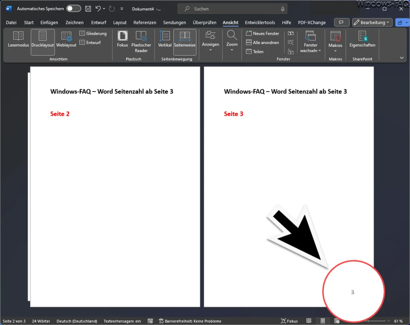Viewport: 410px width, 325px height.
Task: Save document with the floppy disk icon
Action: [88, 9]
